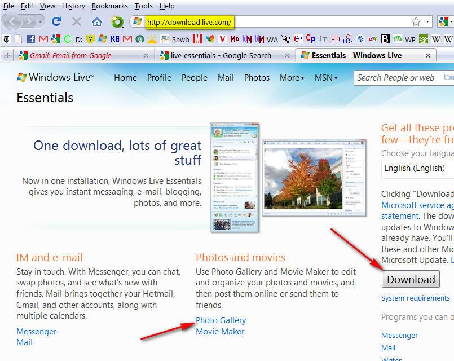The image size is (454, 361).
Task: Go to Windows Live Photos
Action: point(257,78)
